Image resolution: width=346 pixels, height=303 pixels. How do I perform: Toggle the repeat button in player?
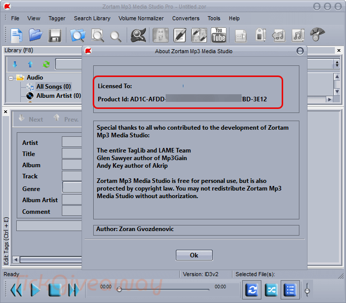252,290
